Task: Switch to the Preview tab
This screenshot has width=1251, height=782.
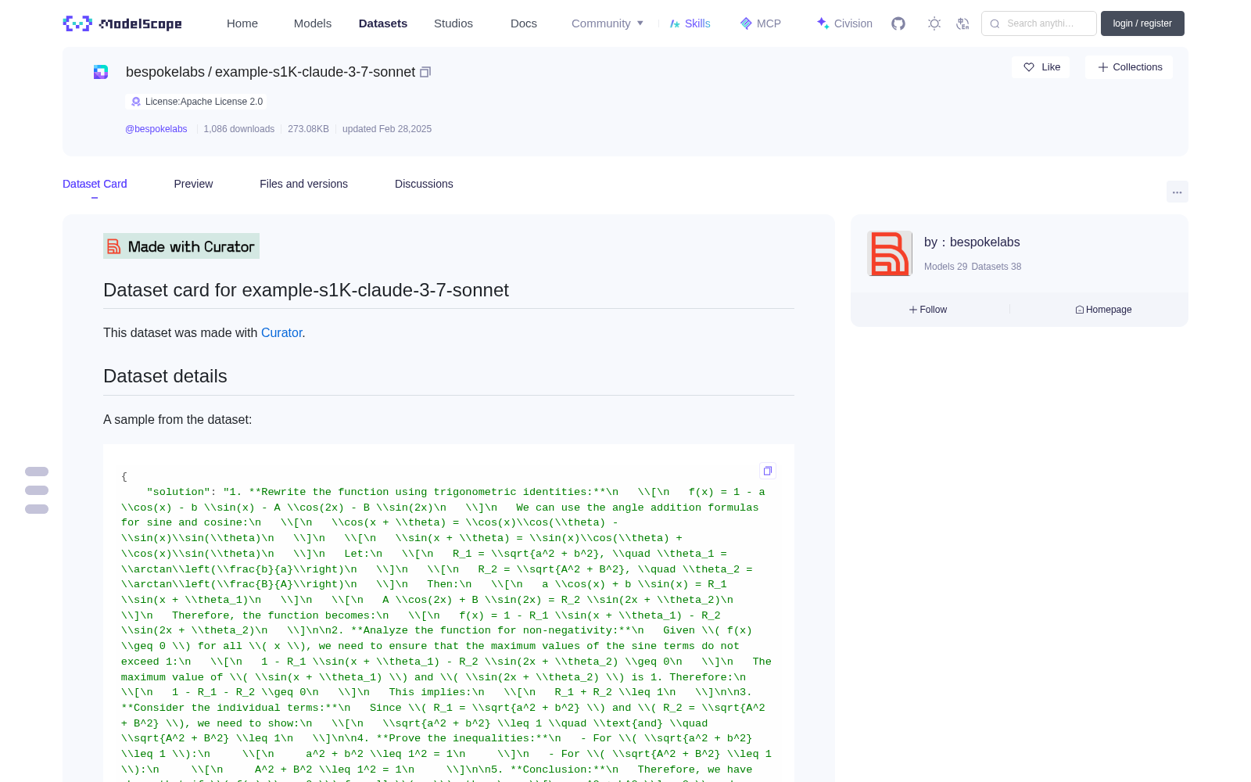Action: pos(193,184)
